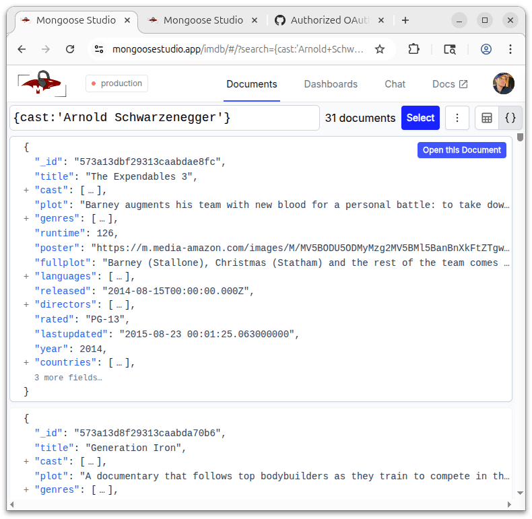Screen dimensions: 532x519
Task: Click the browser address bar URL
Action: (238, 49)
